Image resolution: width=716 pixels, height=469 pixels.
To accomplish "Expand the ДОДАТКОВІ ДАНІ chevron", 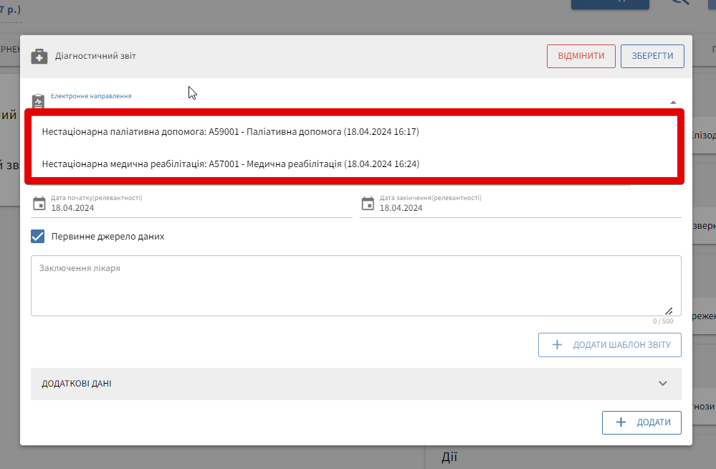I will pos(663,384).
